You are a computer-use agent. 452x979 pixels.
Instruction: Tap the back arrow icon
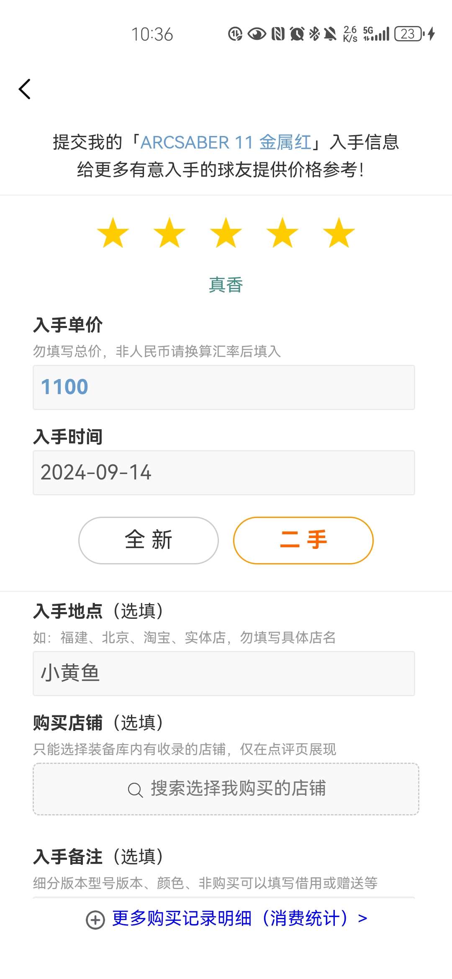click(25, 89)
